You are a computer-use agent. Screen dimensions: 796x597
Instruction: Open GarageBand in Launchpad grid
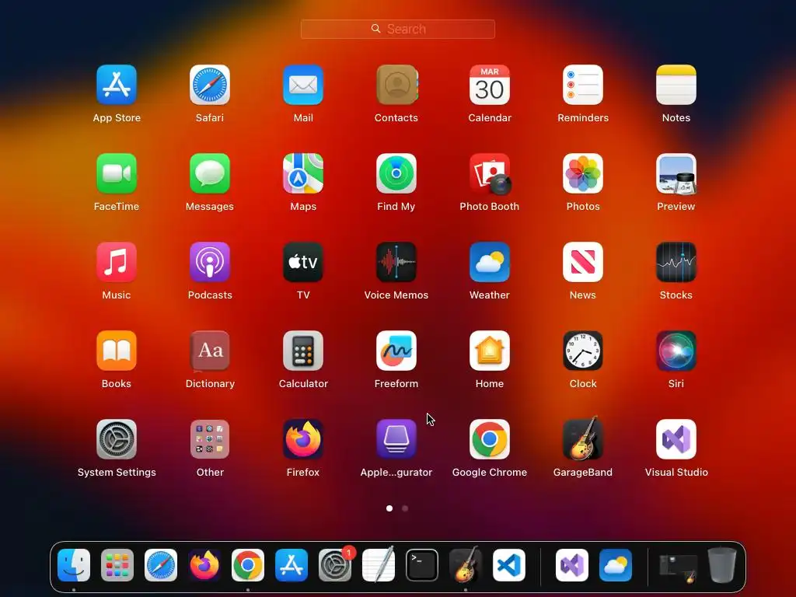click(x=583, y=438)
